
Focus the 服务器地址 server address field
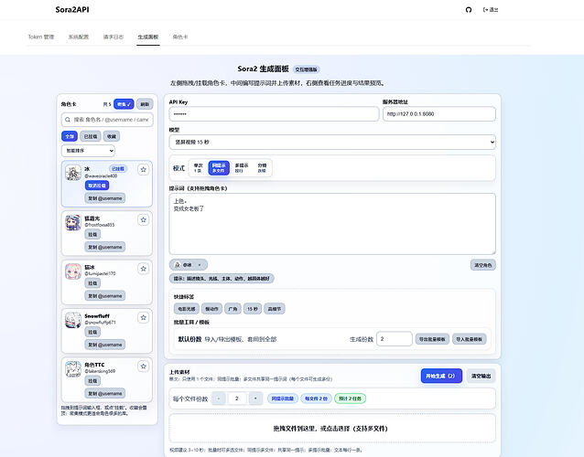(439, 113)
